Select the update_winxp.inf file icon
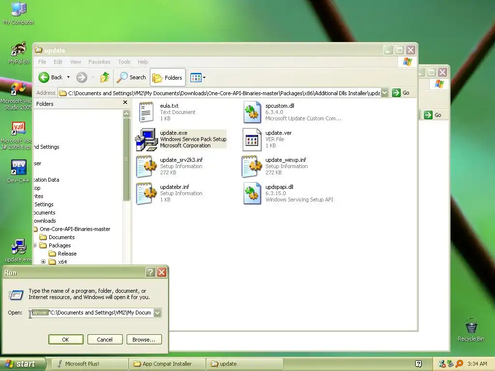This screenshot has height=371, width=495. 251,166
